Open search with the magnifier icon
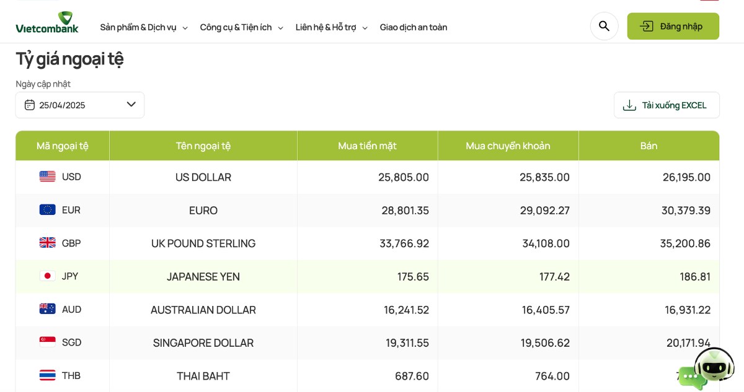The width and height of the screenshot is (744, 392). (604, 26)
